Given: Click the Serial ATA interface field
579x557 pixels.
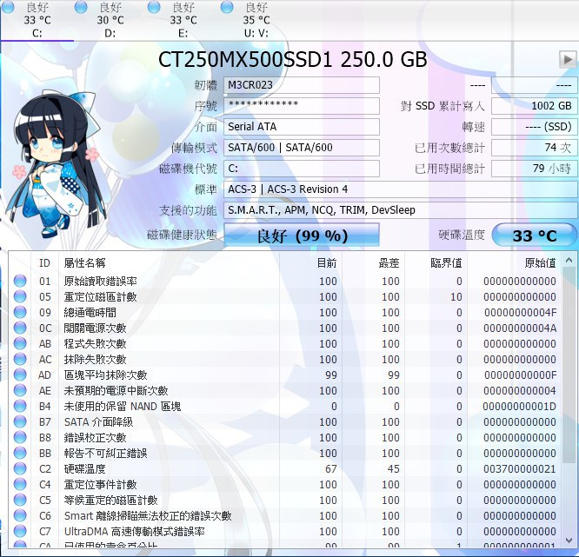Looking at the screenshot, I should point(302,127).
